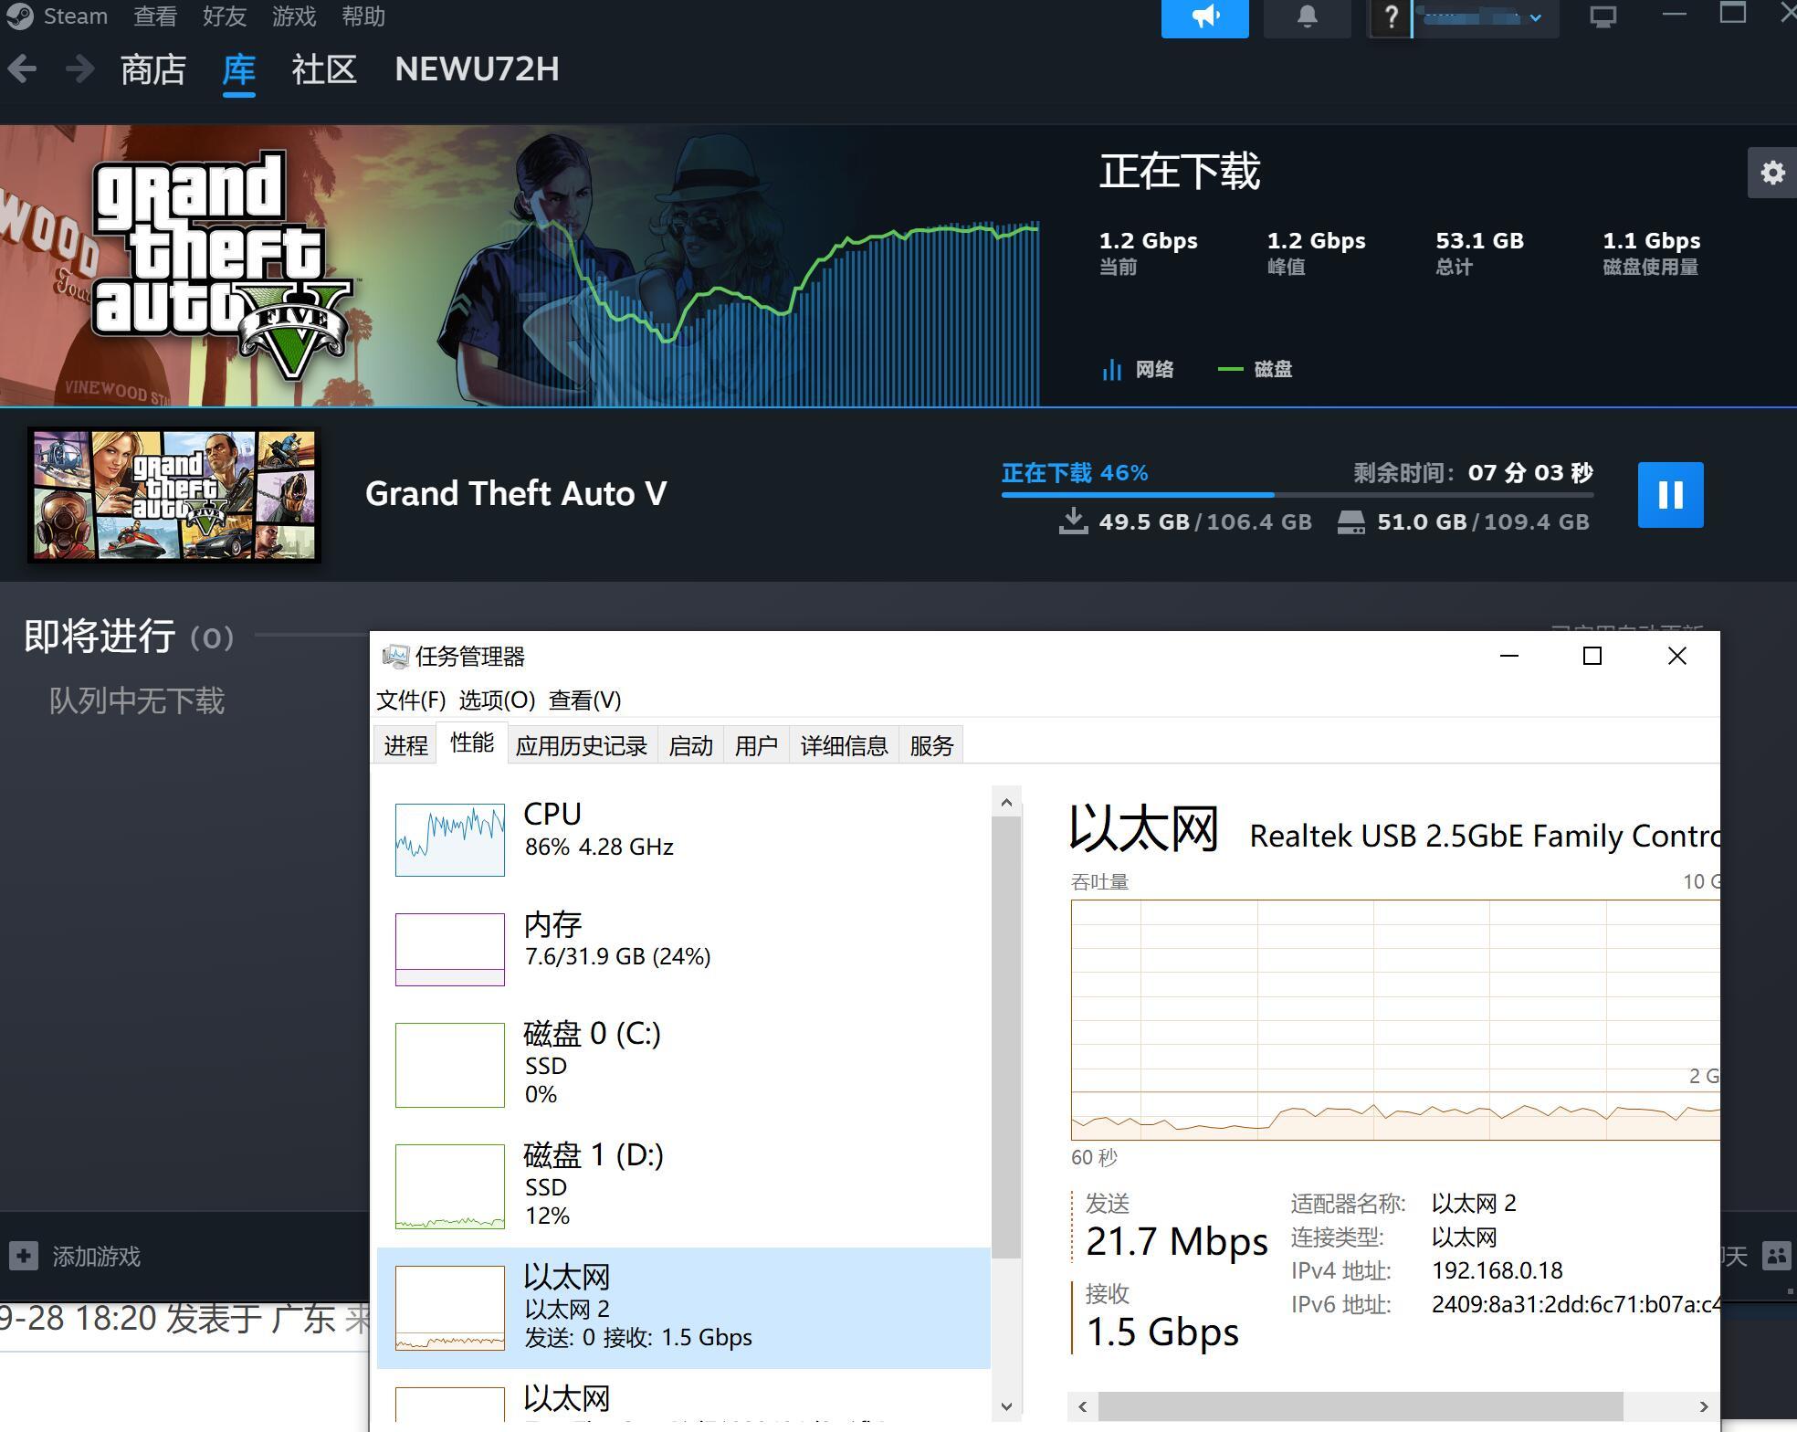Open the 好友 friends menu
The height and width of the screenshot is (1432, 1797).
tap(225, 16)
